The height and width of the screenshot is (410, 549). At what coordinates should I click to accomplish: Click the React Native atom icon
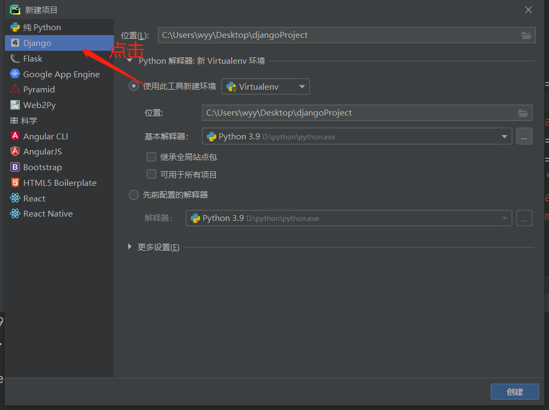(x=15, y=213)
